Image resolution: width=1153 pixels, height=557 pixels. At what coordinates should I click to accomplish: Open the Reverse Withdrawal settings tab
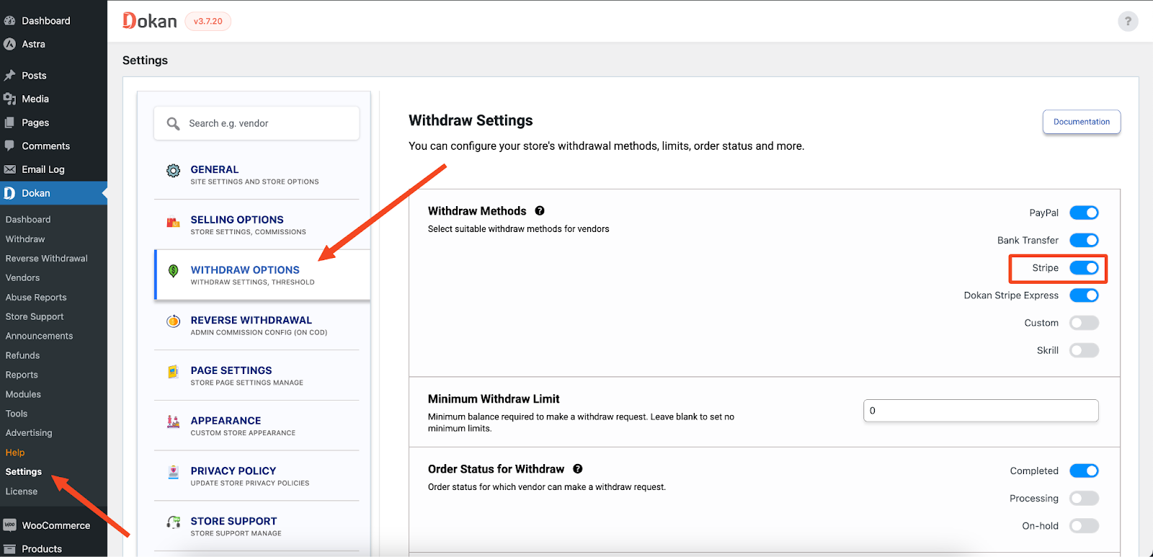[257, 325]
